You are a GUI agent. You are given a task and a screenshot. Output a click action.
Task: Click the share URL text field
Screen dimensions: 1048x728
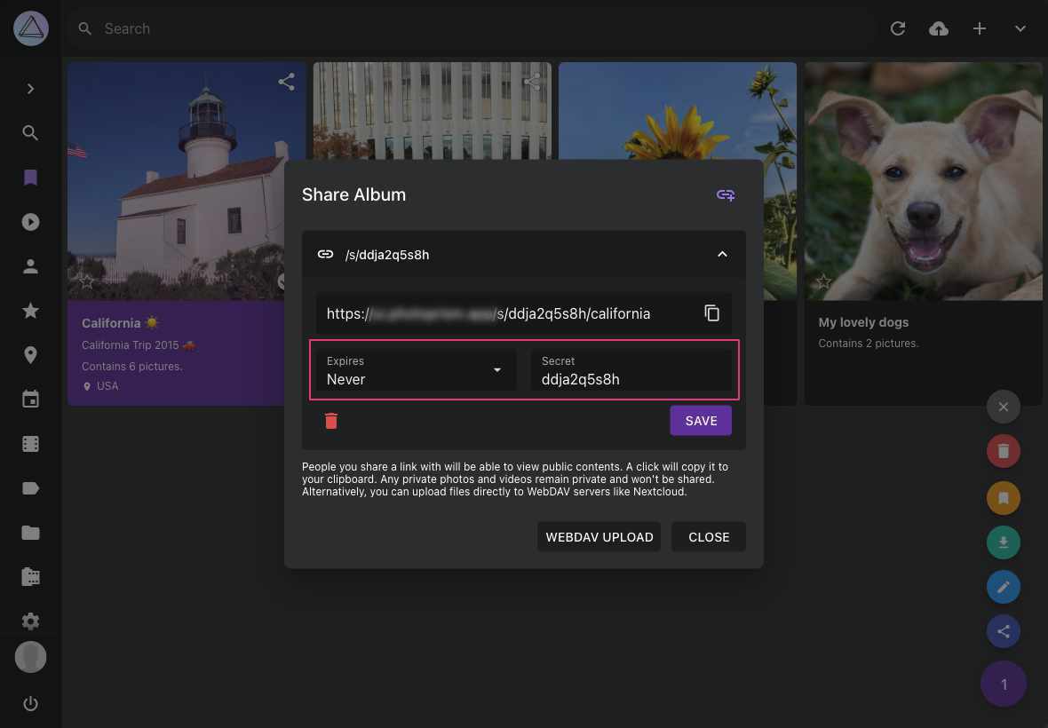pyautogui.click(x=509, y=313)
